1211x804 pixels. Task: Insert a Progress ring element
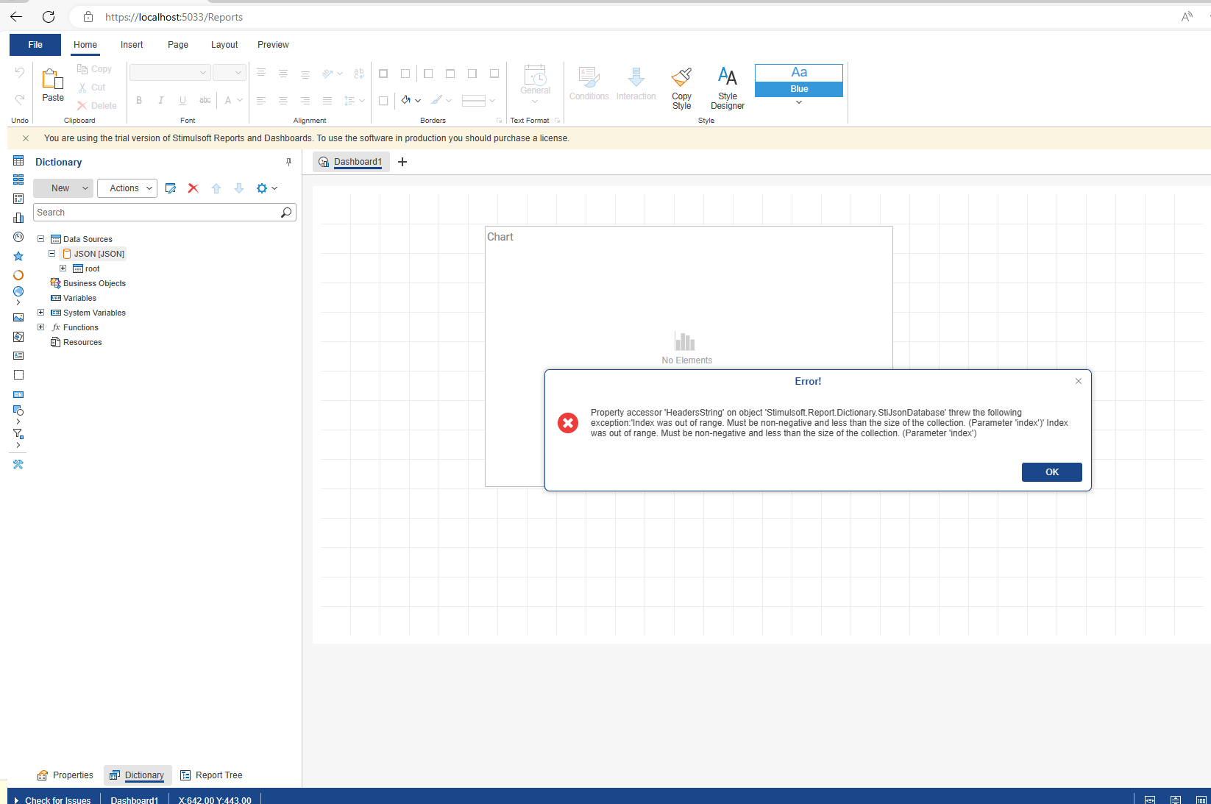tap(18, 275)
